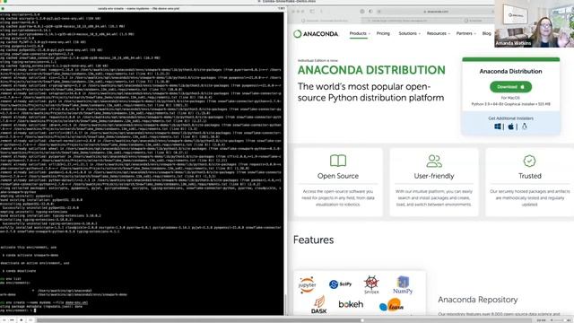Click 'conda deactivate' line in terminal
This screenshot has height=323, width=574.
coord(19,271)
